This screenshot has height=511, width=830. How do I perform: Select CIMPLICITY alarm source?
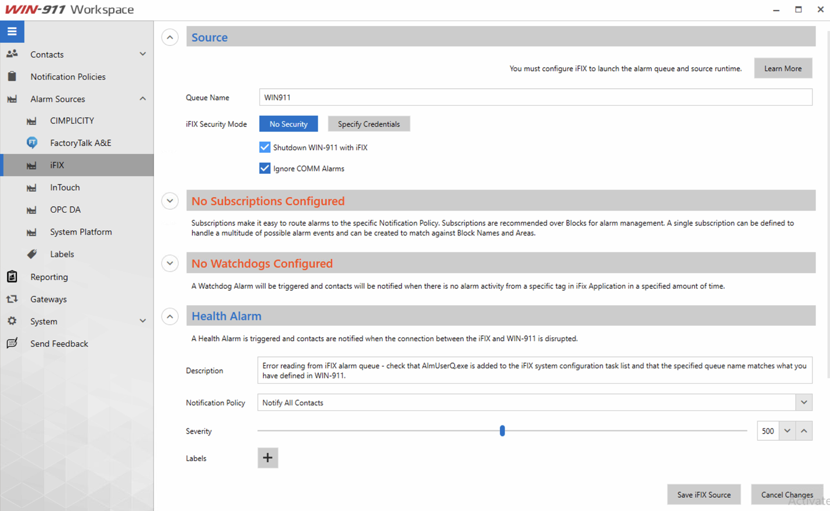pos(72,121)
